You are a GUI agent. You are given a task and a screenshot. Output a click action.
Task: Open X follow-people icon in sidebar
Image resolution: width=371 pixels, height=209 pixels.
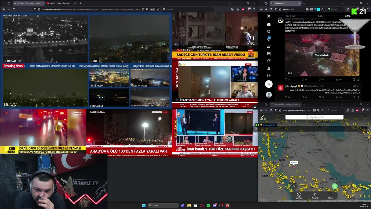coord(269,46)
